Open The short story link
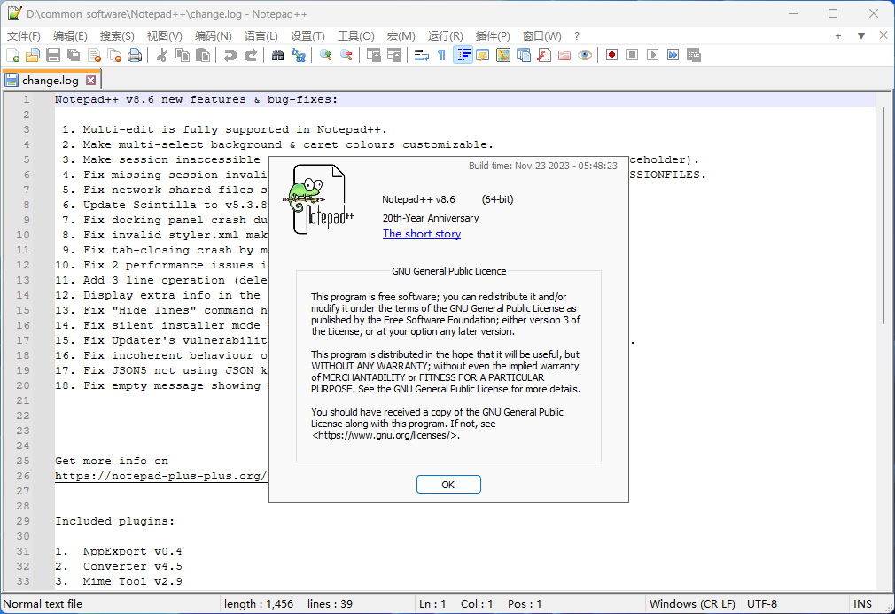Image resolution: width=895 pixels, height=614 pixels. [x=422, y=234]
